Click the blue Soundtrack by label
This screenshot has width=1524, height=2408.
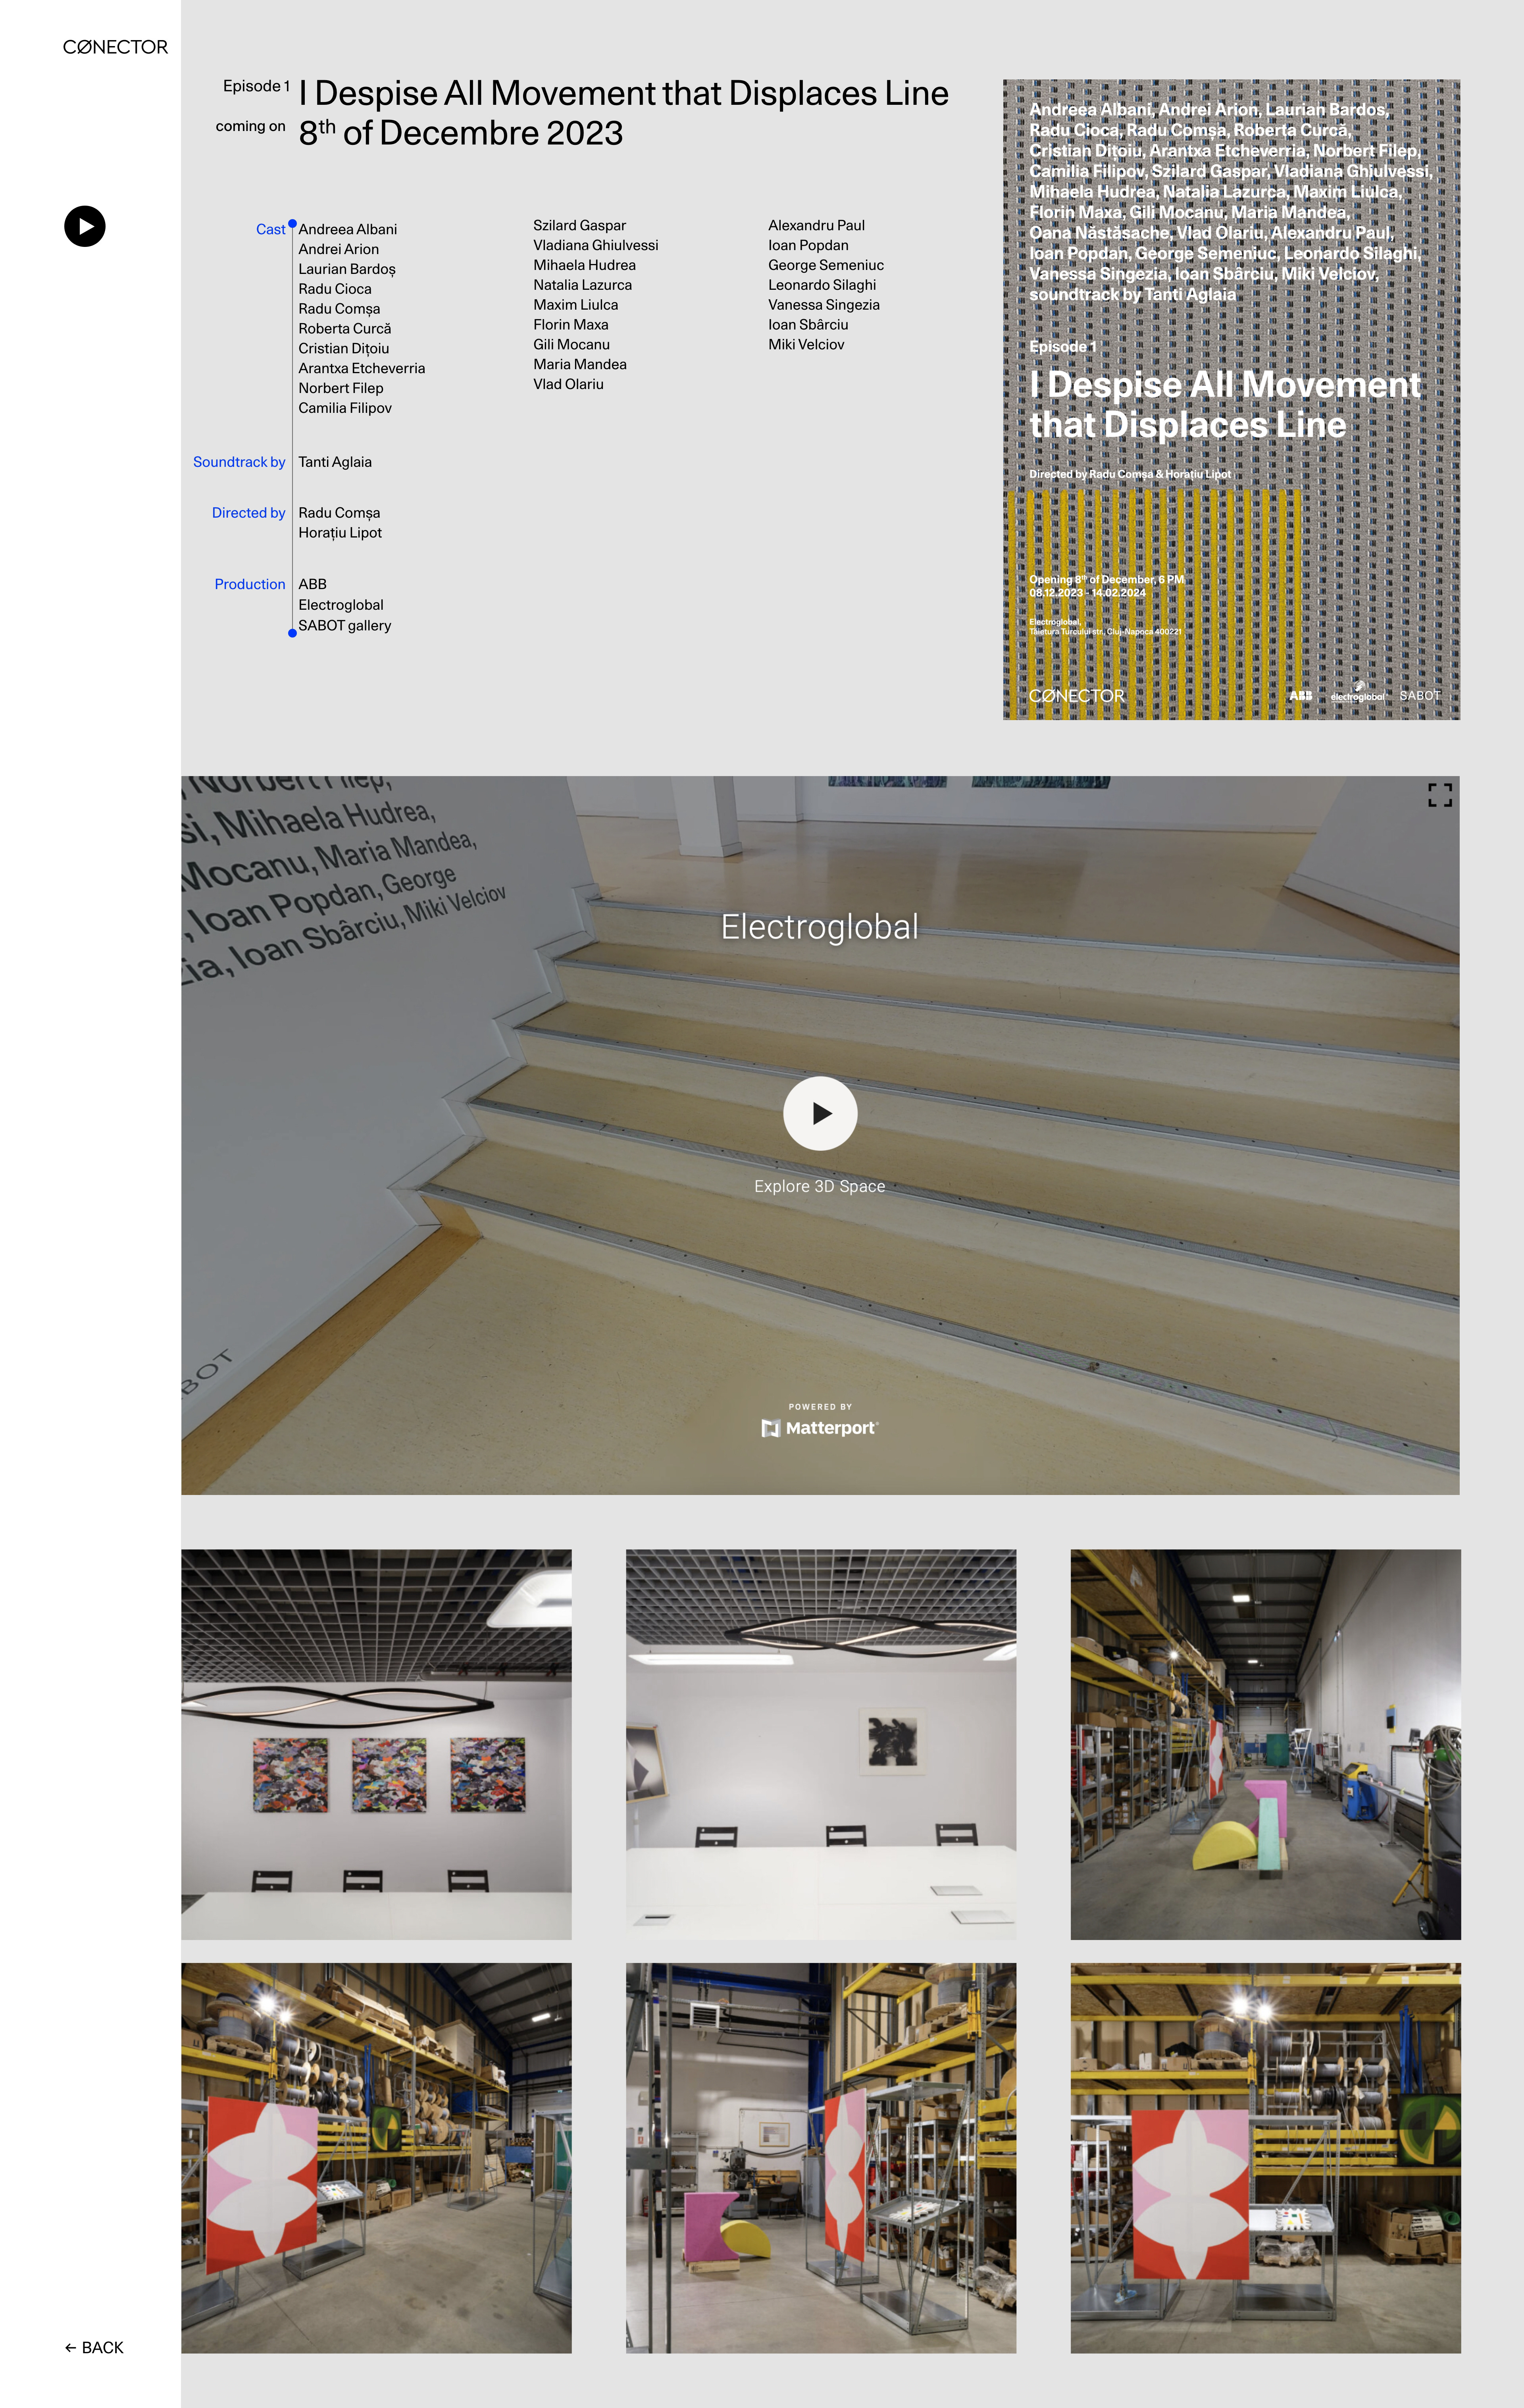click(239, 462)
